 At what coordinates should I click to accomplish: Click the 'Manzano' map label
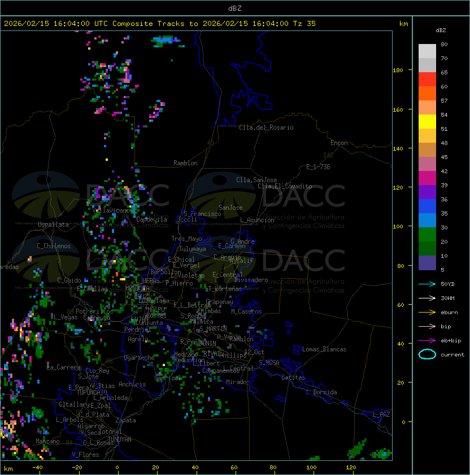[x=47, y=441]
